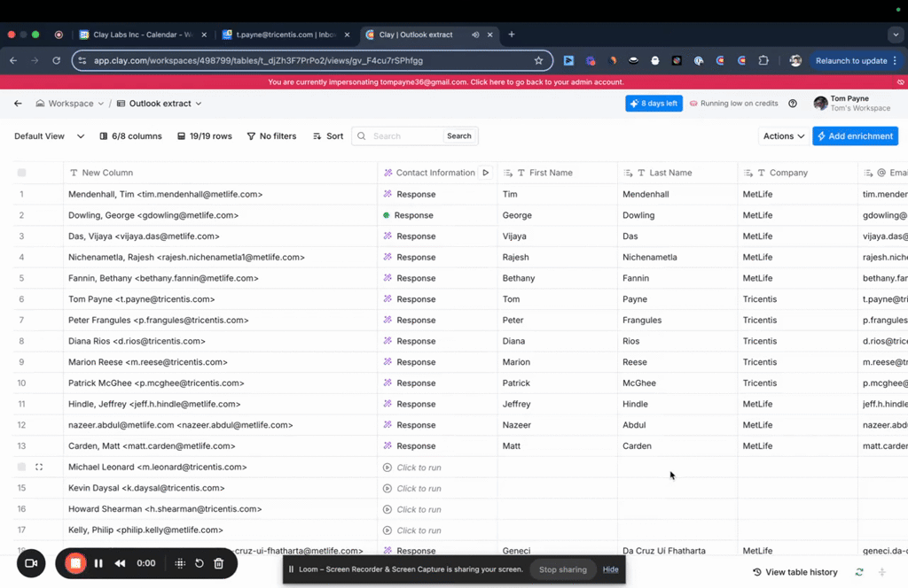
Task: Run the Contact Information column play icon
Action: click(x=486, y=173)
